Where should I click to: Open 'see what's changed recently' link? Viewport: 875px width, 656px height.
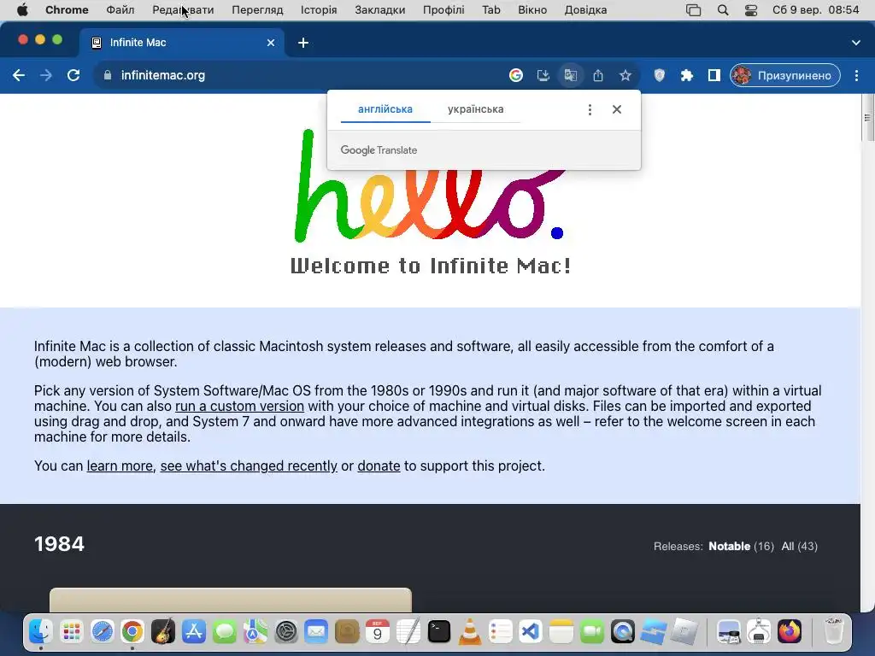[249, 466]
